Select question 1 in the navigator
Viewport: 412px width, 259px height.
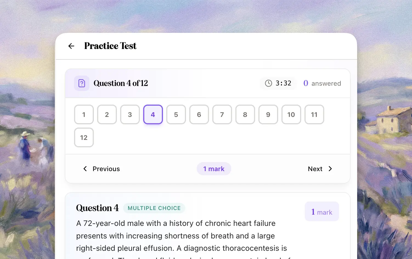(84, 114)
